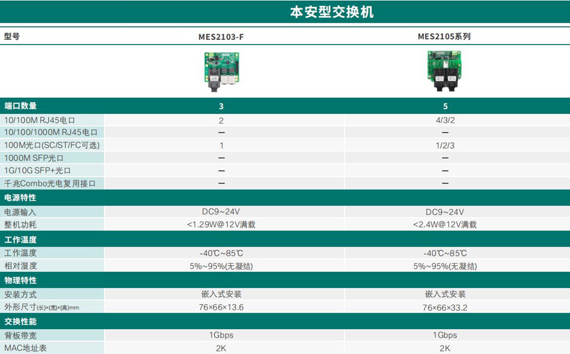Click the dimension value 76×66×33.2
The width and height of the screenshot is (570, 354).
445,308
